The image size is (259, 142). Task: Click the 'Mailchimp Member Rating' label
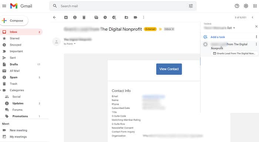pos(126,120)
